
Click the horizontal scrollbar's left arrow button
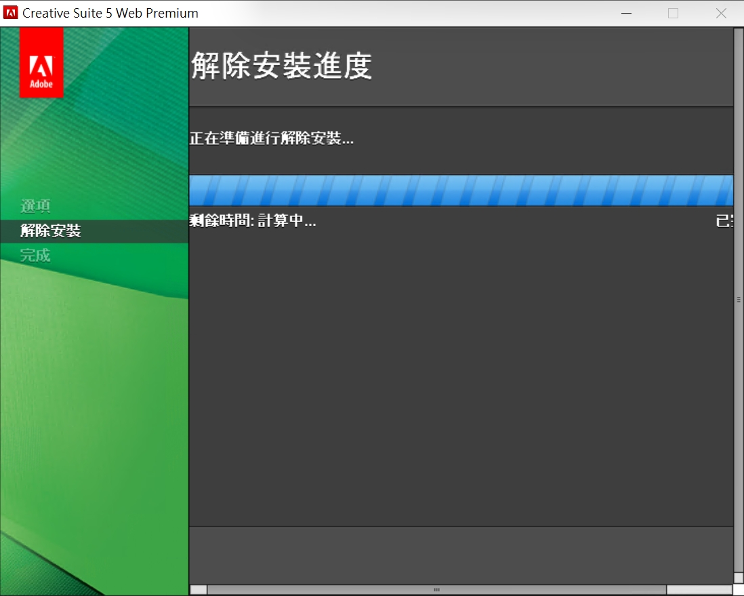pos(198,590)
